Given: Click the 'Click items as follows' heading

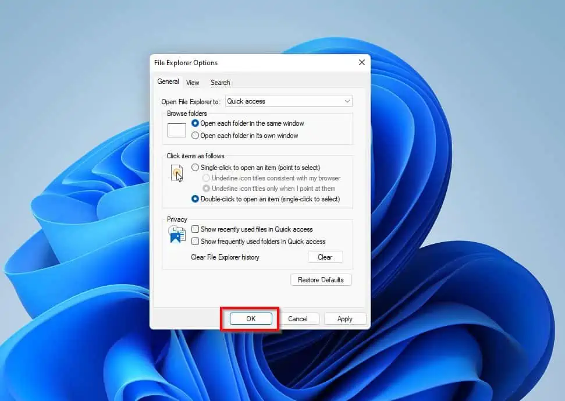Looking at the screenshot, I should coord(196,156).
